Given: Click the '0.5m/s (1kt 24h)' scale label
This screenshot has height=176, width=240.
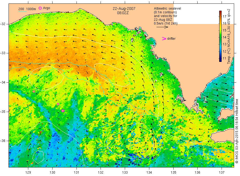Looking at the screenshot, I should (166, 23).
